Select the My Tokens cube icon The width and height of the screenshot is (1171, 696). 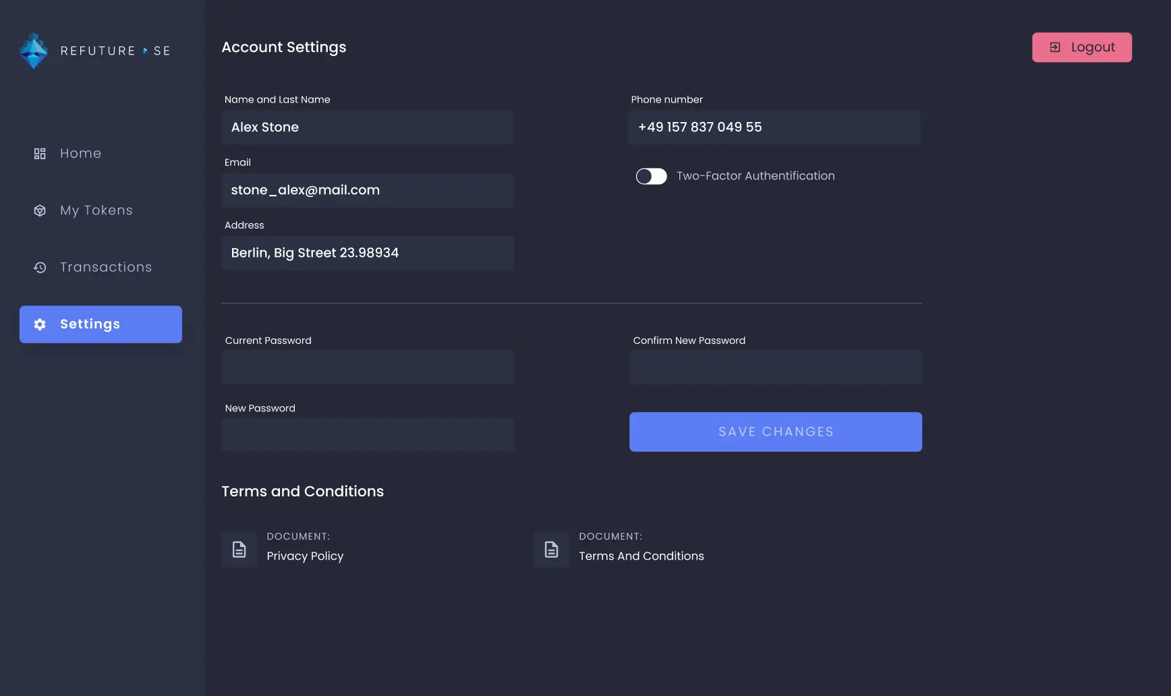[40, 210]
